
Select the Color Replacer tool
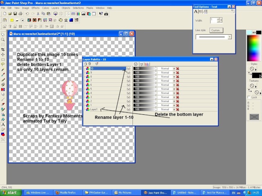[x=3, y=89]
